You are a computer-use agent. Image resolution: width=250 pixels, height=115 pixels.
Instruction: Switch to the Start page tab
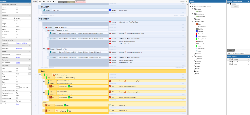[62, 2]
